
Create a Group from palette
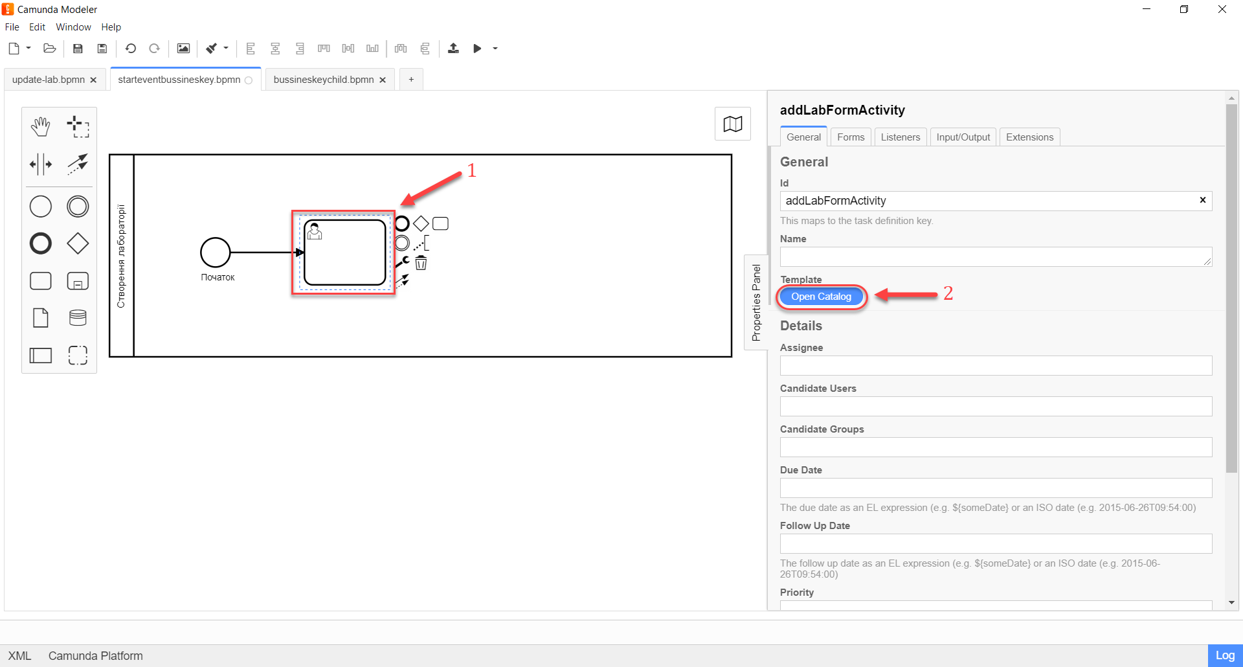tap(78, 355)
